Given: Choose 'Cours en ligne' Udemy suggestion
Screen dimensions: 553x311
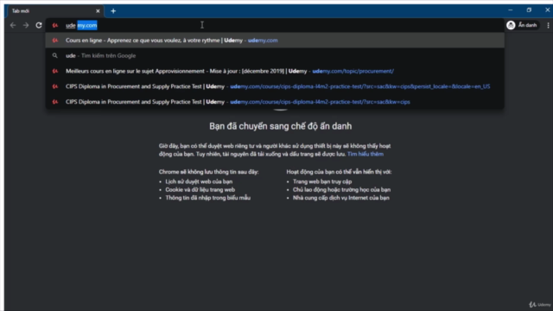Looking at the screenshot, I should (x=275, y=41).
